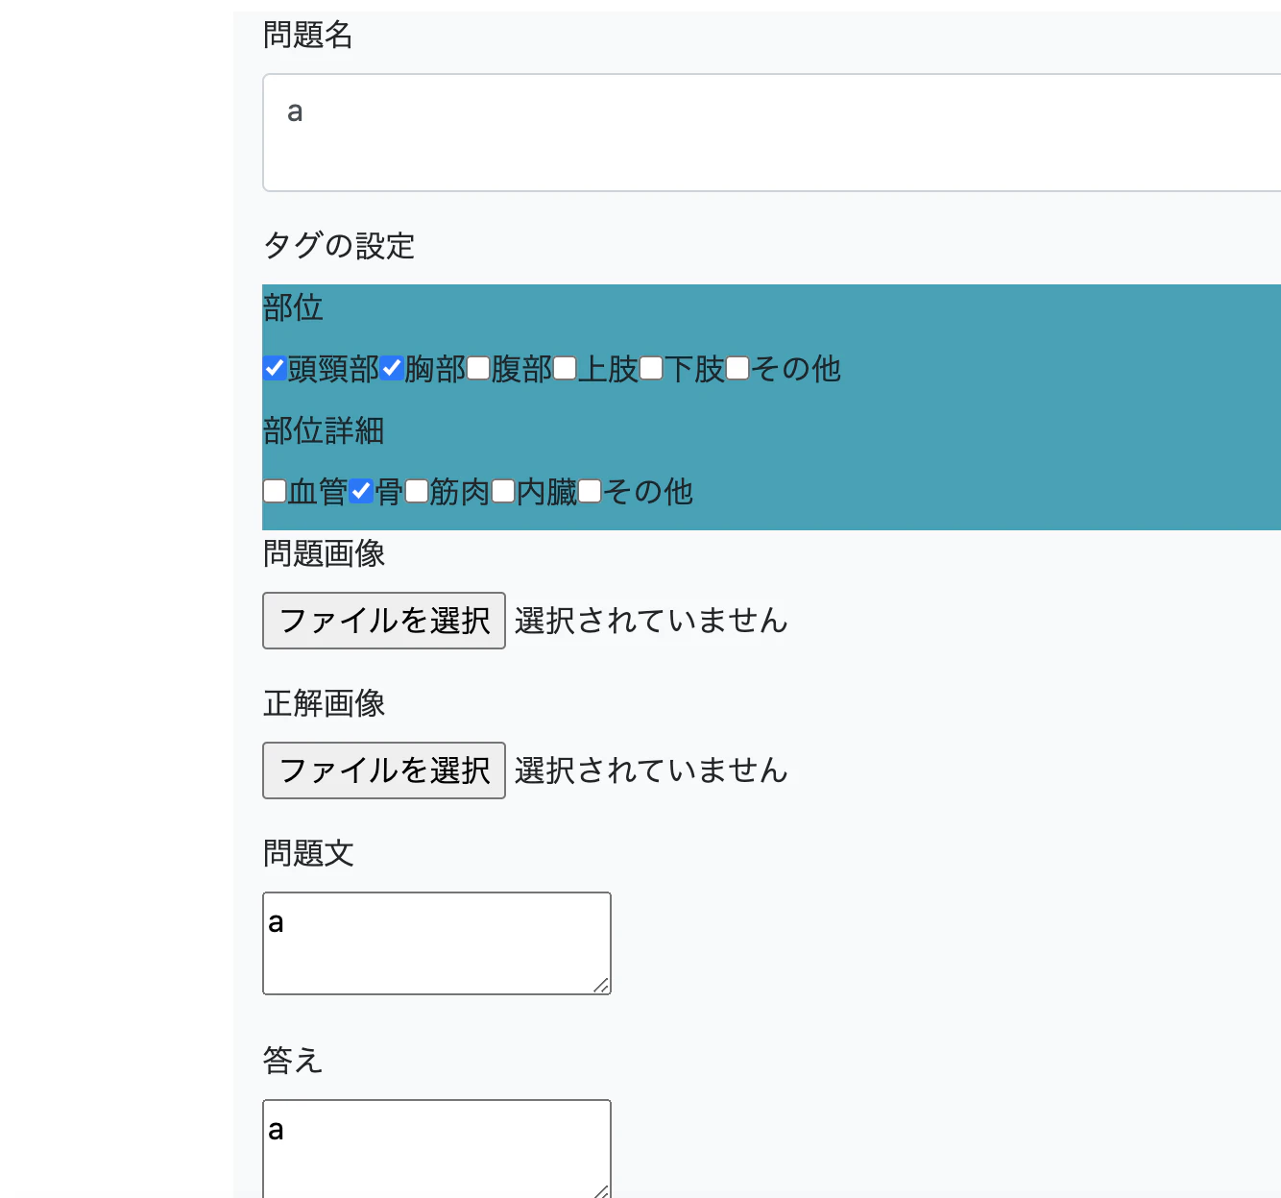Check the 血管 checkbox
The image size is (1281, 1198).
pos(274,491)
